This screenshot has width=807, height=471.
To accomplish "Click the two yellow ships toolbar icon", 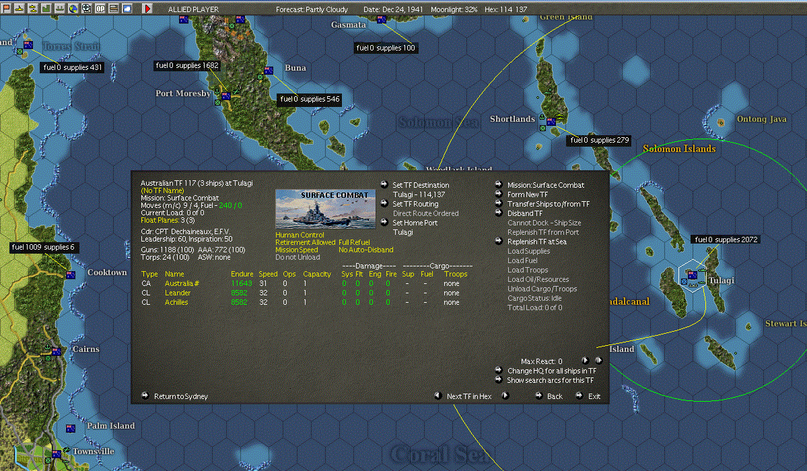I will 33,8.
